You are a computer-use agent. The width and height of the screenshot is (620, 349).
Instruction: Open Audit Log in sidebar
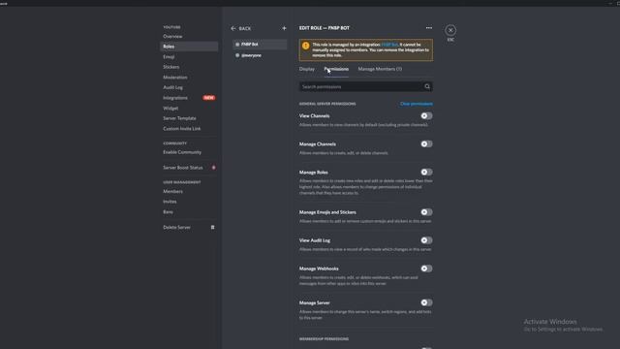(189, 87)
